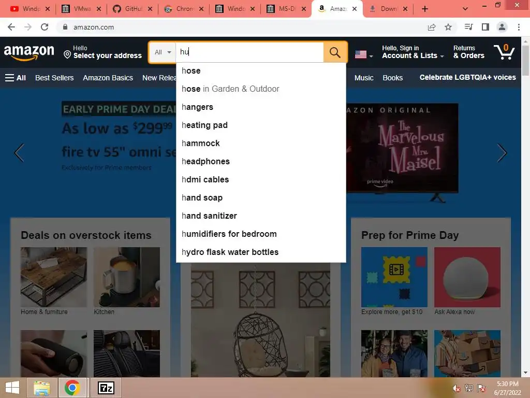Open the Chrome profile avatar
530x398 pixels.
click(x=502, y=27)
